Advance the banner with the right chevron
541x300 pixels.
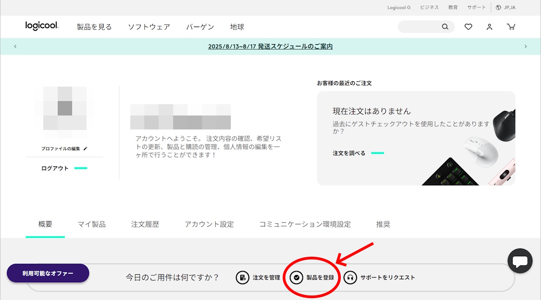(526, 46)
